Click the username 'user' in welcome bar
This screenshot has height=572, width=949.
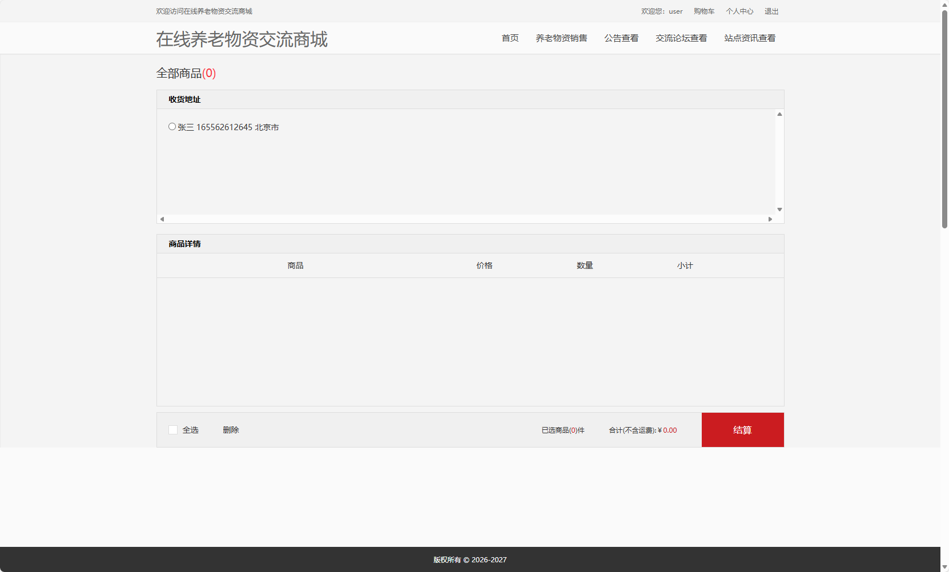[x=675, y=11]
